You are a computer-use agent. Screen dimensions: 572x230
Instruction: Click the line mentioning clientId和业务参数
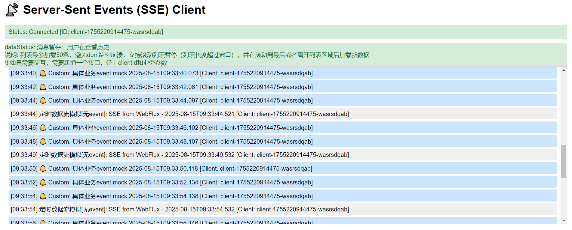(86, 63)
